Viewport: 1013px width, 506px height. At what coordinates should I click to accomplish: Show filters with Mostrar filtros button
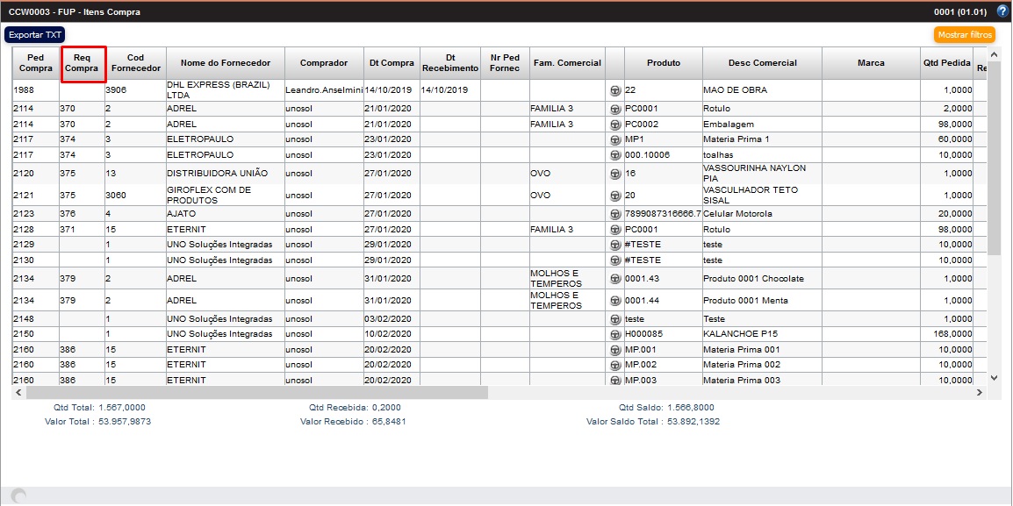tap(964, 35)
